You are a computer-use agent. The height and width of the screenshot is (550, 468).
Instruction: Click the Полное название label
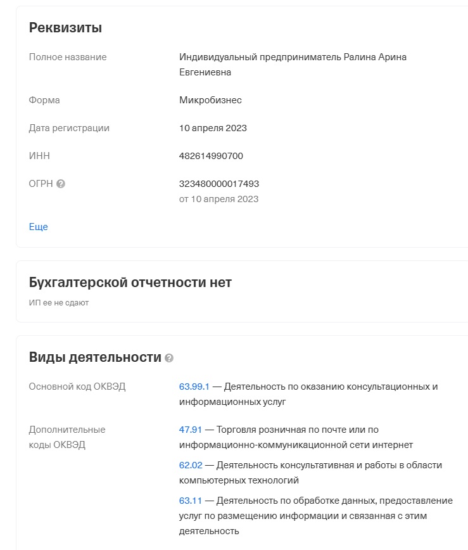click(x=68, y=57)
